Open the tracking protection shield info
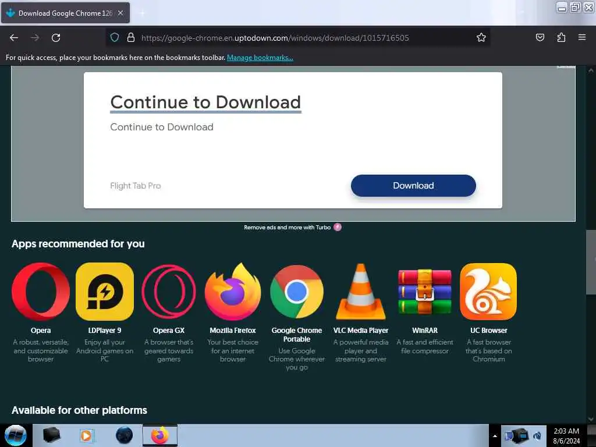This screenshot has width=596, height=447. pyautogui.click(x=115, y=38)
